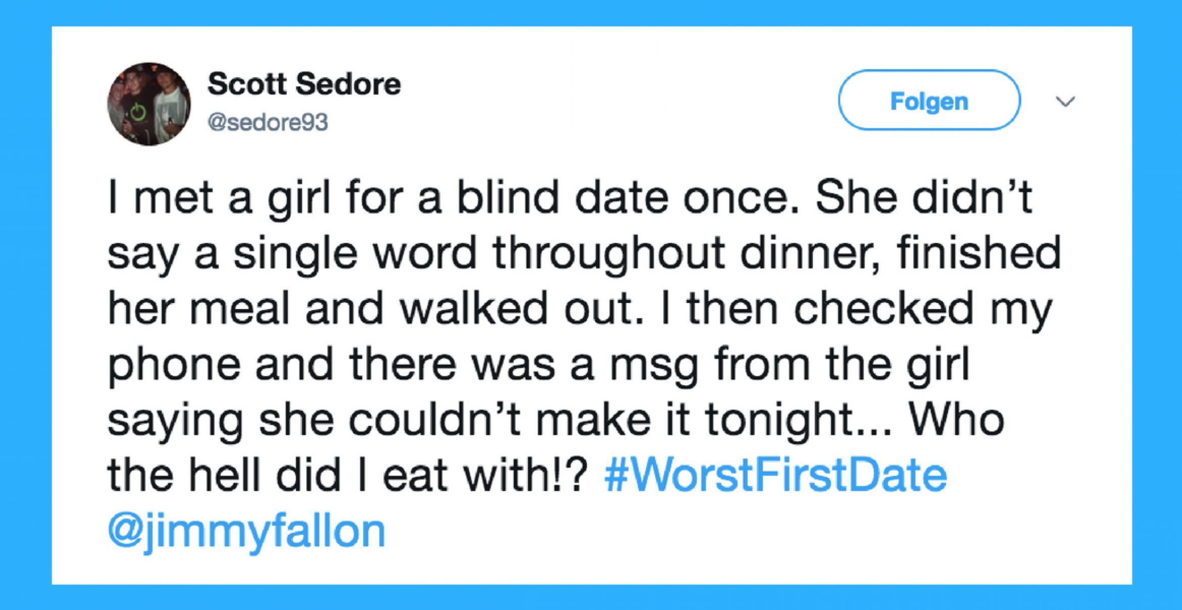Select the @sedore93 handle
This screenshot has width=1182, height=610.
pyautogui.click(x=268, y=123)
